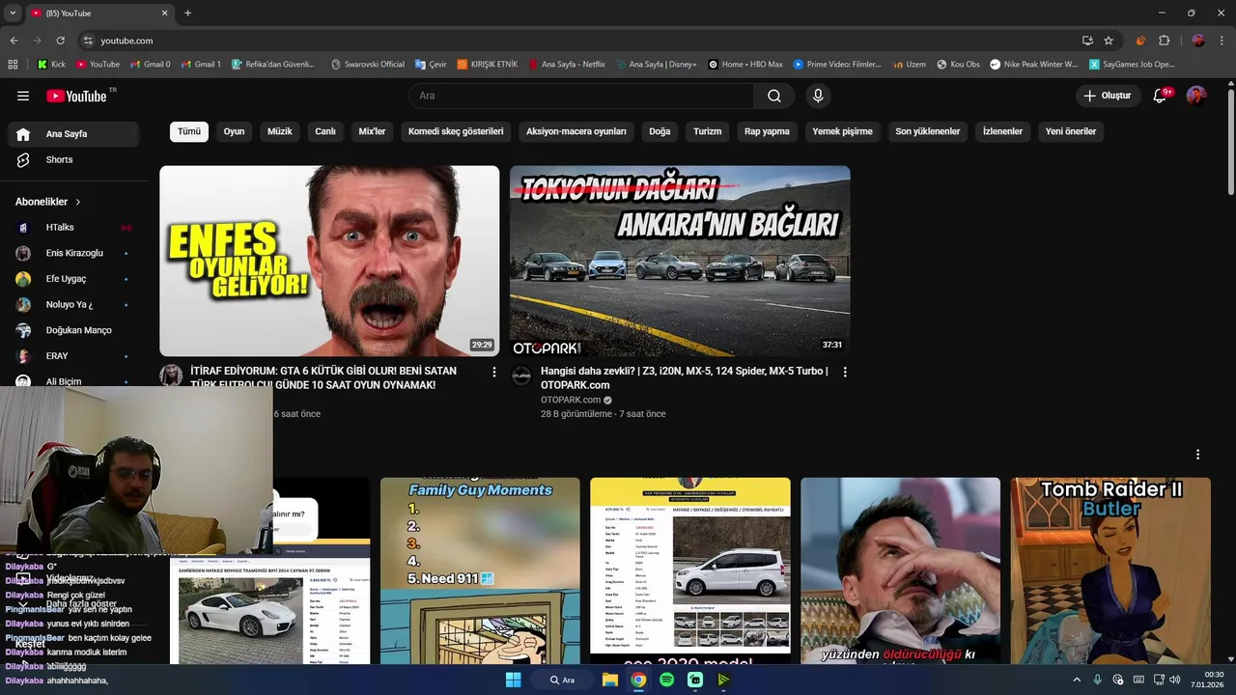This screenshot has width=1236, height=695.
Task: Click the Oluştur create button
Action: pyautogui.click(x=1107, y=96)
